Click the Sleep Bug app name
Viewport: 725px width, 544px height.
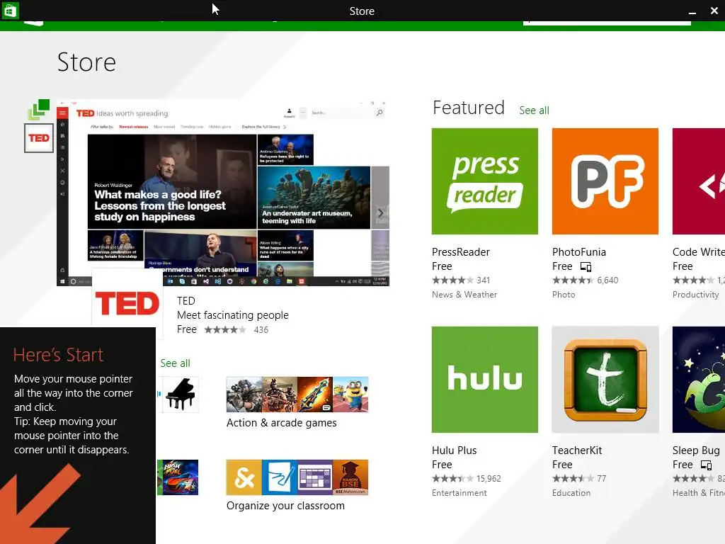[x=696, y=450]
